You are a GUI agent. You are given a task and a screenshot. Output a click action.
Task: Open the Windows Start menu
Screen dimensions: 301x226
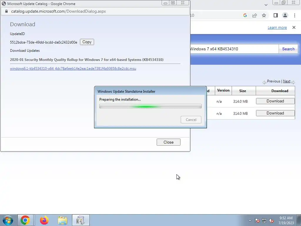pyautogui.click(x=8, y=220)
